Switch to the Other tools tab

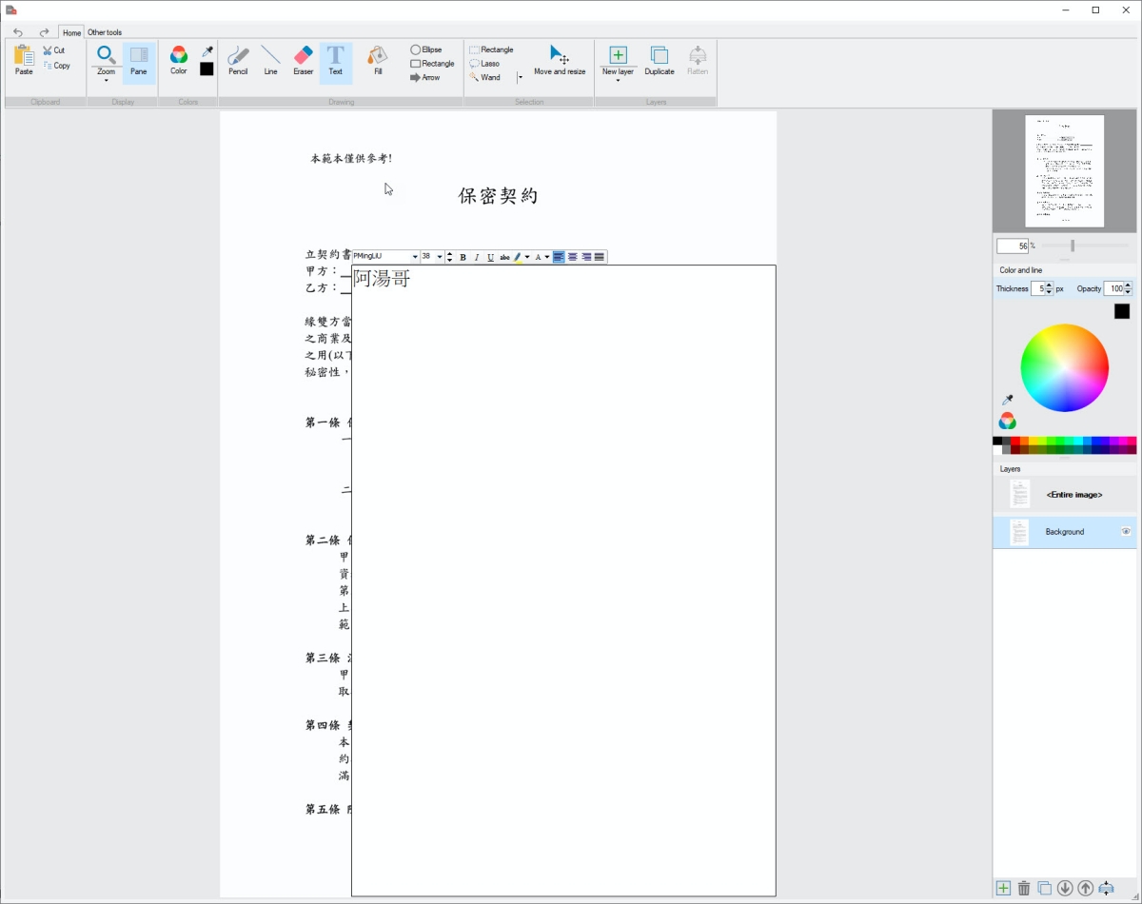105,32
